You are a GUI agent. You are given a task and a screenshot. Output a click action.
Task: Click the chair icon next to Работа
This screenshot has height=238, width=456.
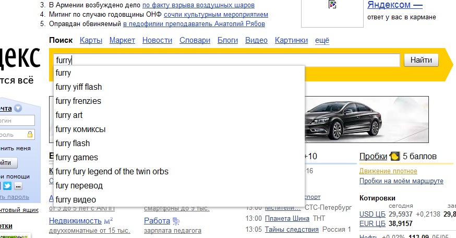(176, 221)
